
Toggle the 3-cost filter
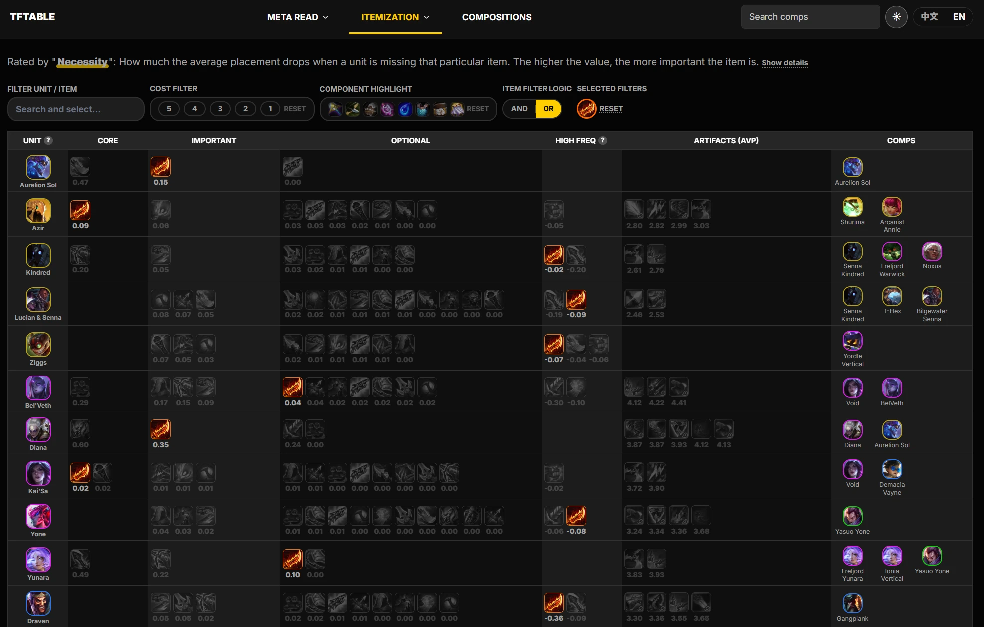(x=220, y=109)
